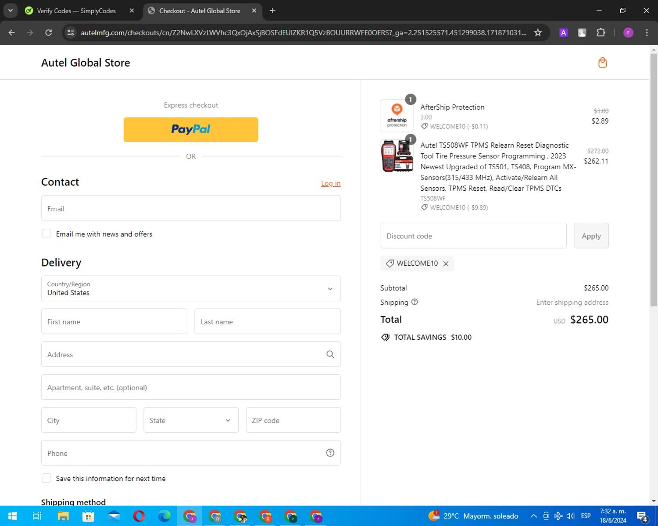Click the Discount code input field
658x526 pixels.
click(x=473, y=236)
